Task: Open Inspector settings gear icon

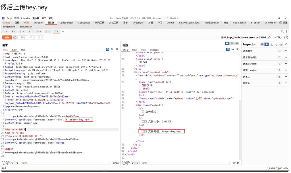Action: (x=281, y=44)
